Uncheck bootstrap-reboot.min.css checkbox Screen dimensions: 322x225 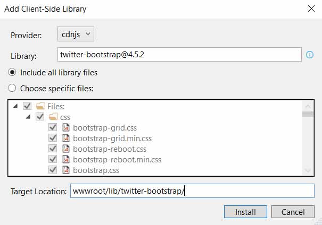point(53,159)
